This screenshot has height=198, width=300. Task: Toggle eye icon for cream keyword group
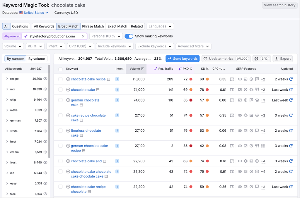point(45,152)
